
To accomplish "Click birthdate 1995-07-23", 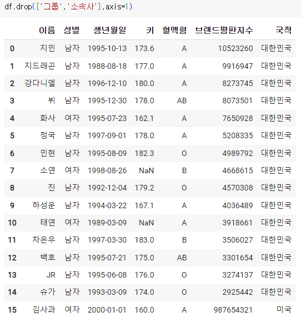I will pos(107,118).
